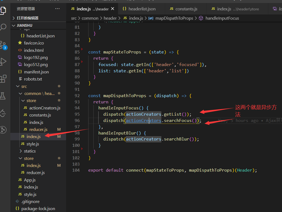
Task: Collapse the store folder under src
Action: [x=38, y=159]
